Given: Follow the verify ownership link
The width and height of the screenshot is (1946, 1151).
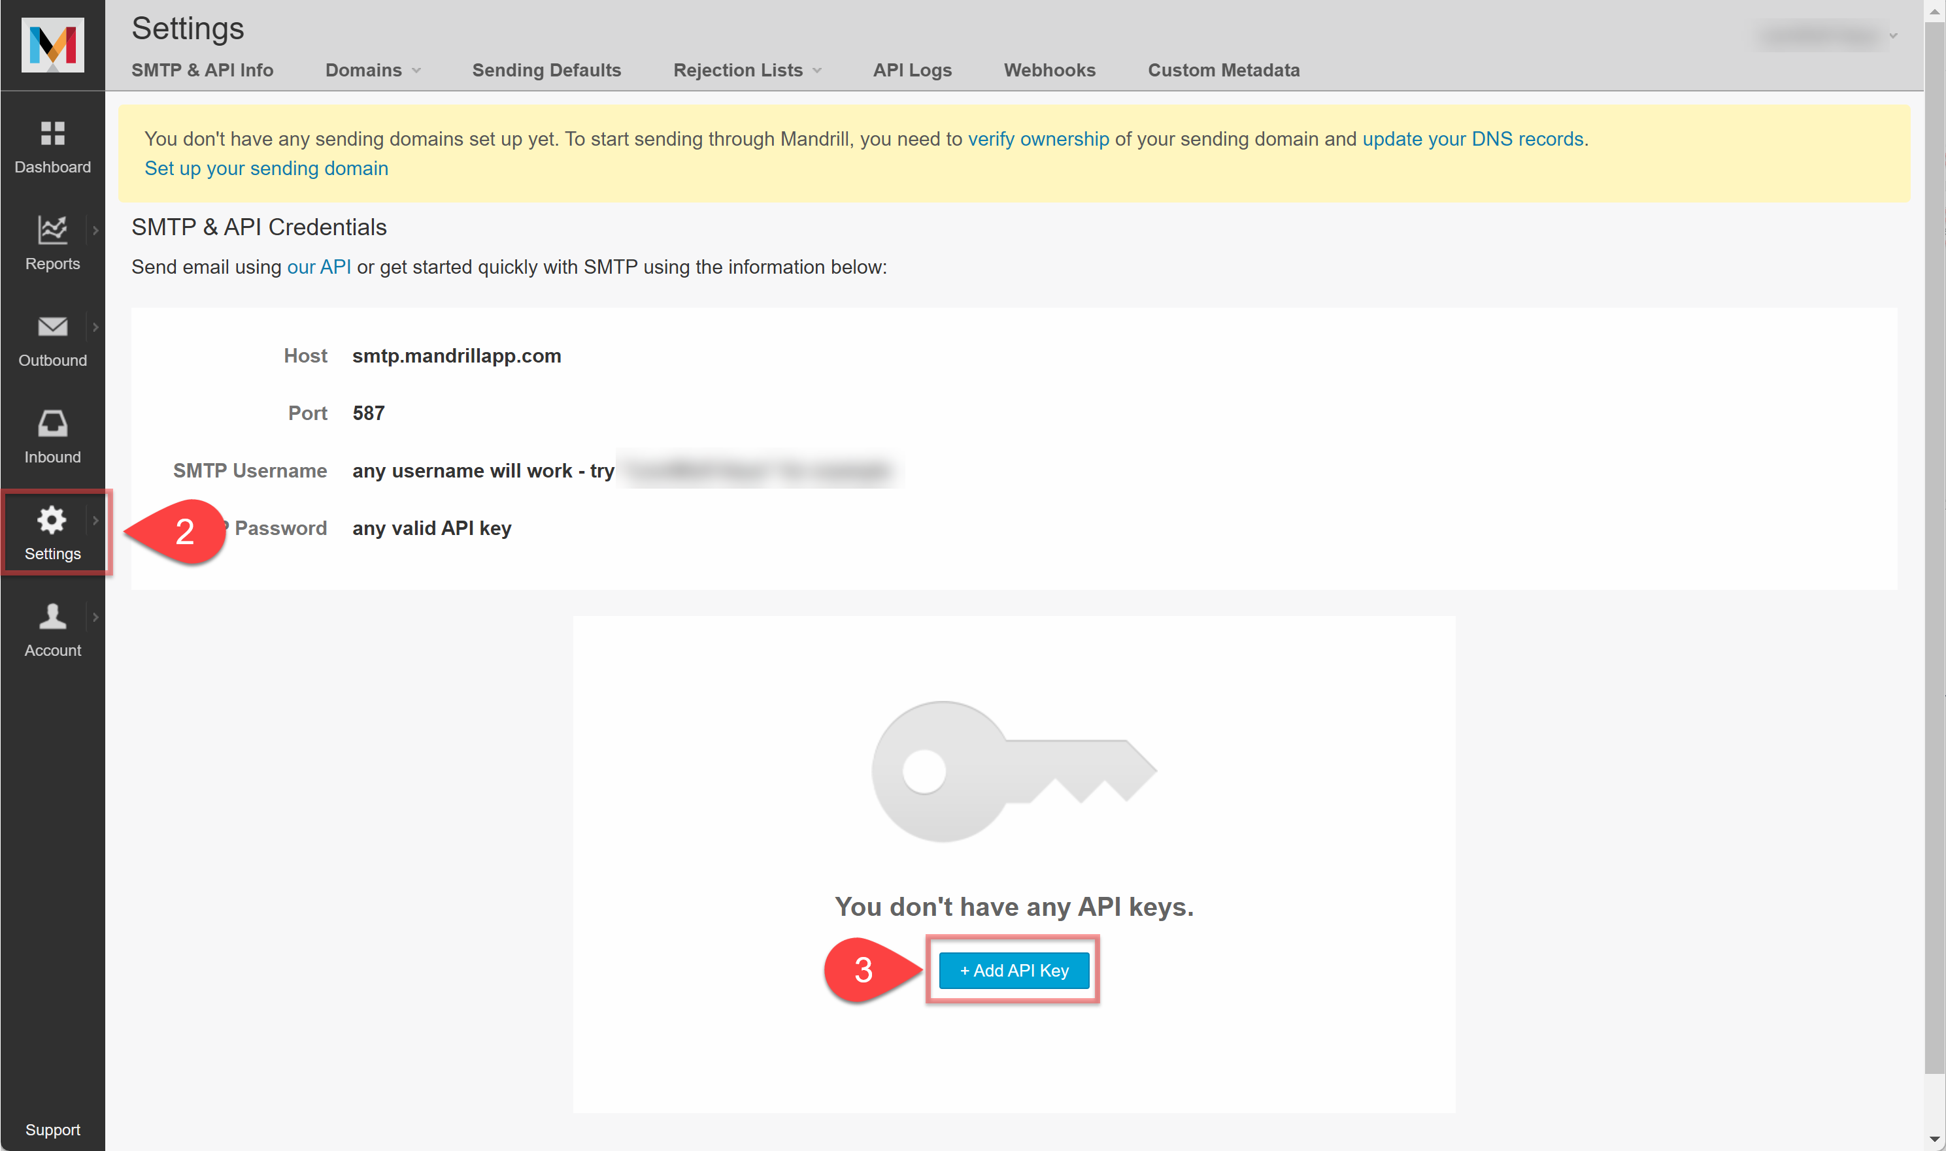Looking at the screenshot, I should coord(1037,139).
